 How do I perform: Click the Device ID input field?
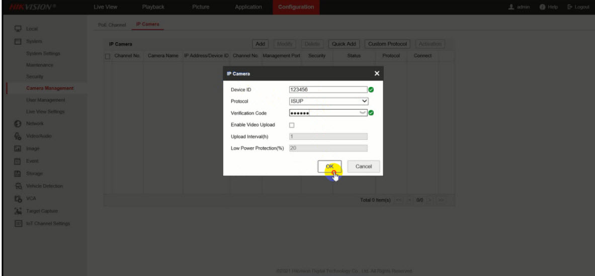pyautogui.click(x=328, y=90)
